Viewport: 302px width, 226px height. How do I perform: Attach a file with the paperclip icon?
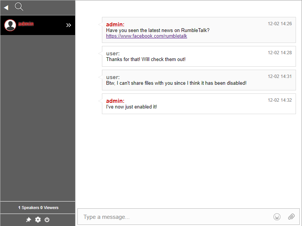291,217
